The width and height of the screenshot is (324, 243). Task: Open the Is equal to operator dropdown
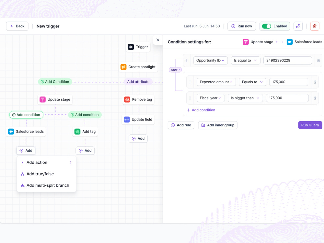coord(245,61)
